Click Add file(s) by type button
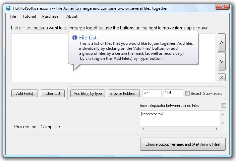Screen dimensions: 236x161 point(87,94)
